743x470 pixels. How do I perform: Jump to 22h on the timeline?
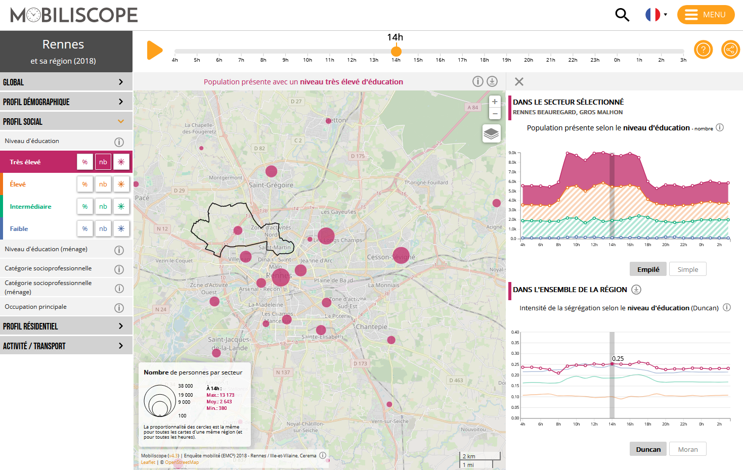(573, 60)
